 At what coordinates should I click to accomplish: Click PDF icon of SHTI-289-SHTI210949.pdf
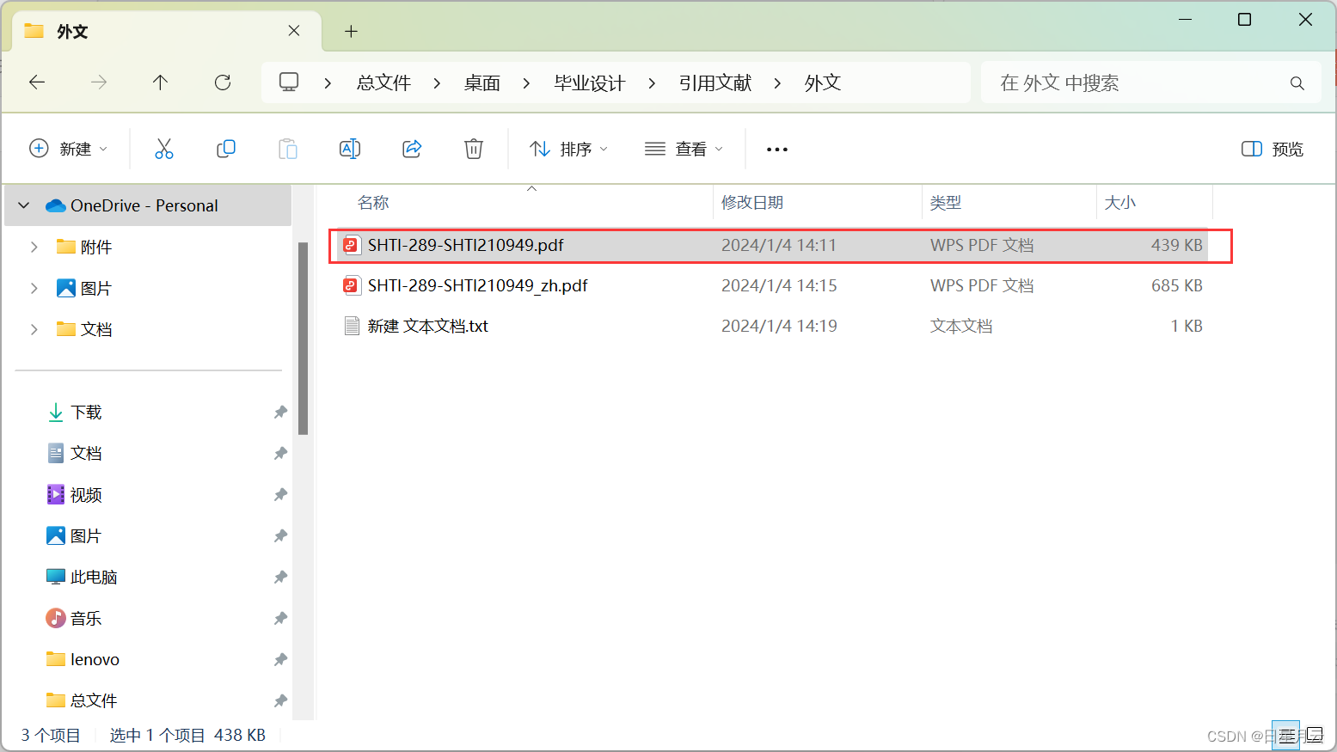tap(351, 245)
